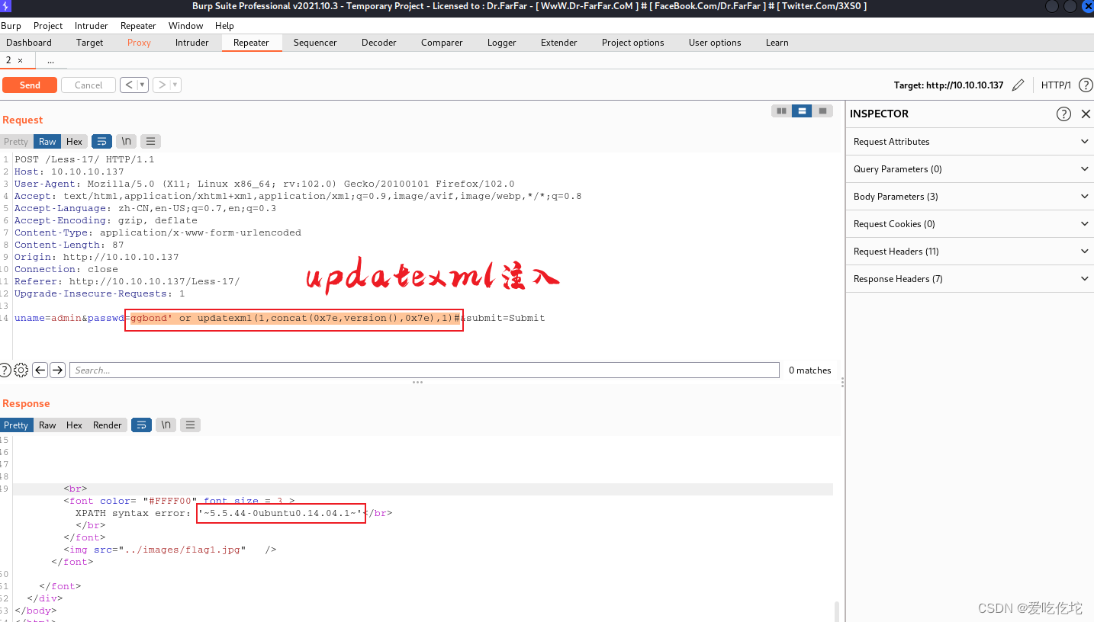Screen dimensions: 1094x622
Task: Click the XPATH syntax error text
Action: point(133,513)
